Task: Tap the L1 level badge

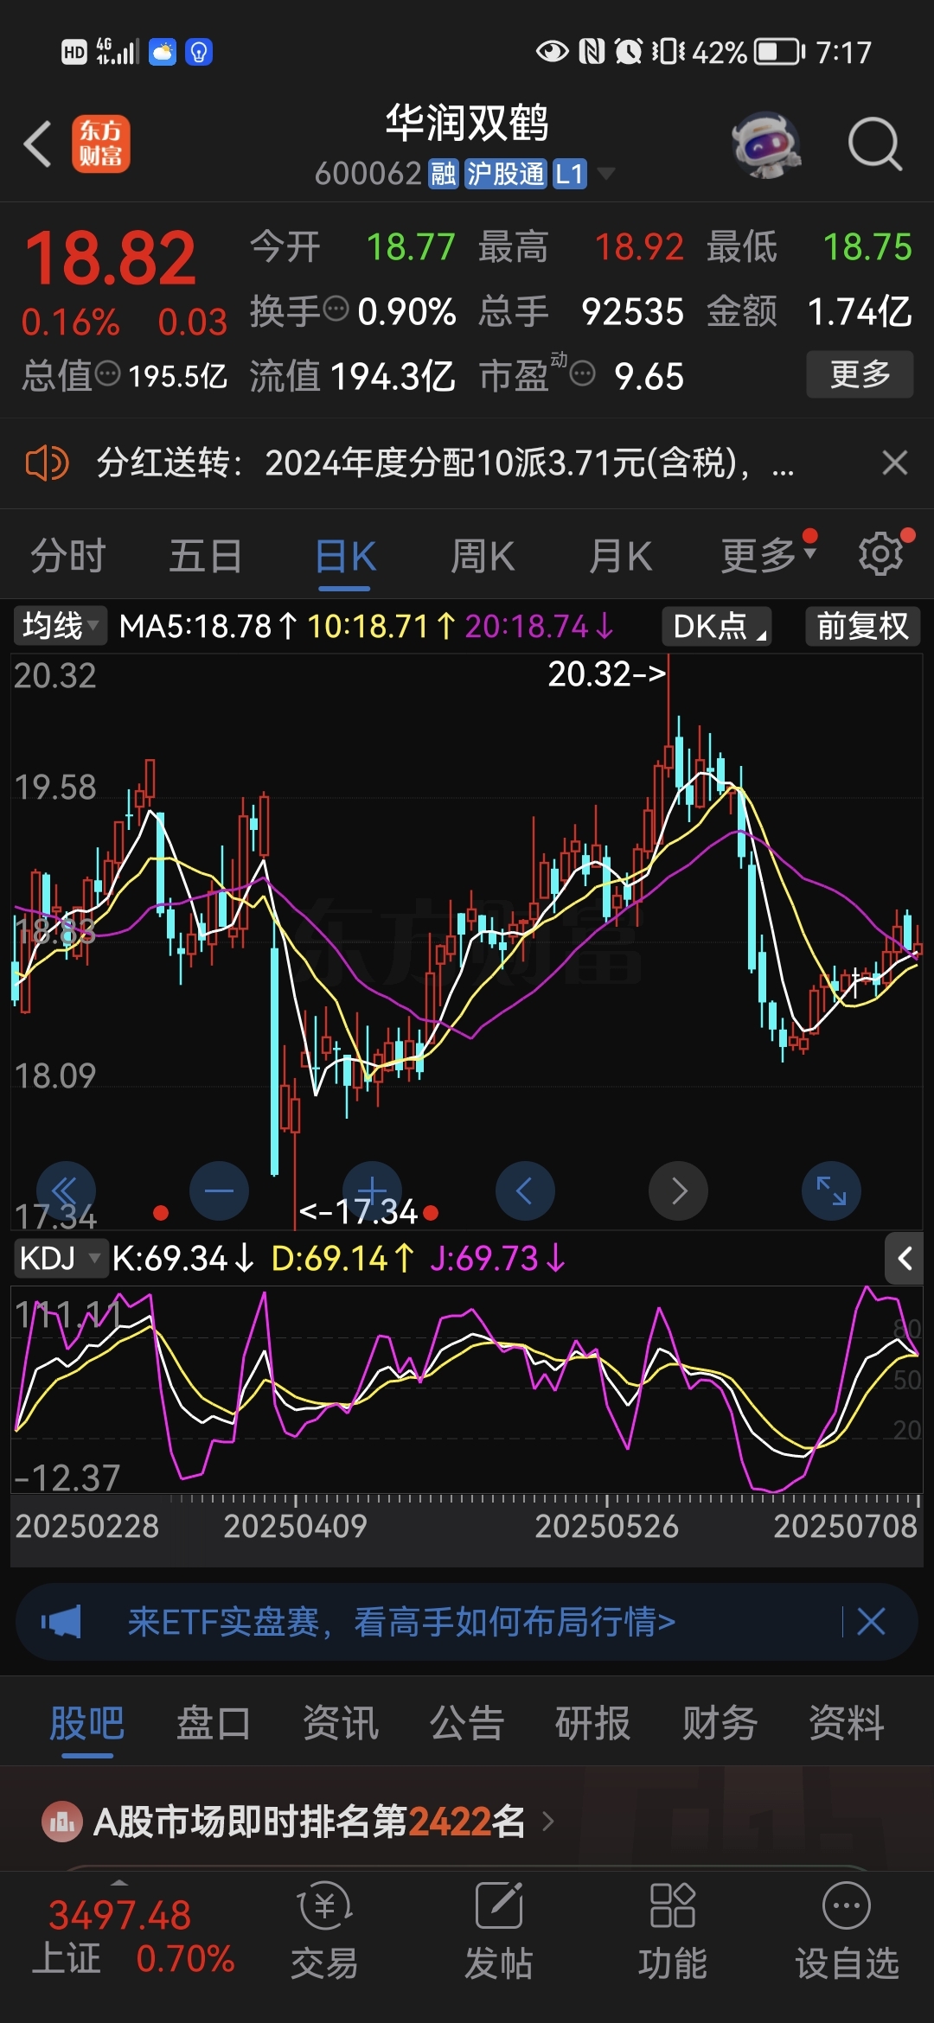Action: pyautogui.click(x=570, y=174)
